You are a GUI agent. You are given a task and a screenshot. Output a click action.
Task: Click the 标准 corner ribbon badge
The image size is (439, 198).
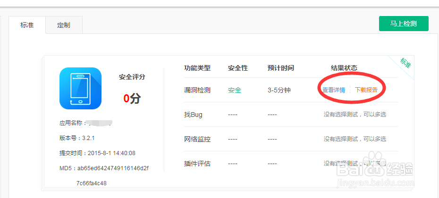(x=405, y=64)
